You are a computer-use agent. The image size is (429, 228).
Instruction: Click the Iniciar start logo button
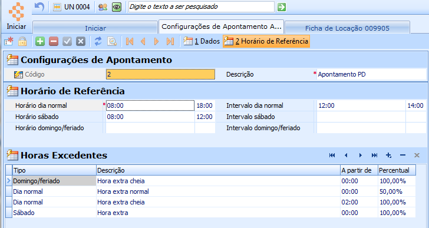[x=16, y=15]
